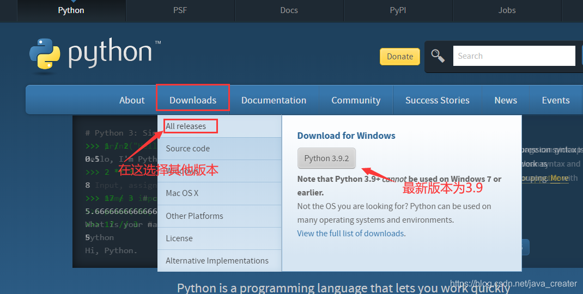Viewport: 583px width, 294px height.
Task: Select Alternative Implementations in Downloads dropdown
Action: pyautogui.click(x=220, y=261)
